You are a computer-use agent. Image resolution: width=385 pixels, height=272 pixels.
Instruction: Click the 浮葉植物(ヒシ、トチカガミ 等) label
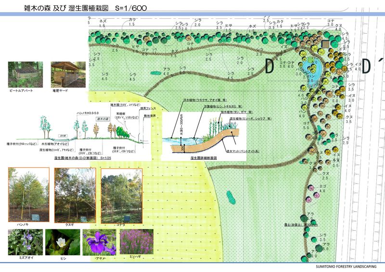tap(223, 107)
